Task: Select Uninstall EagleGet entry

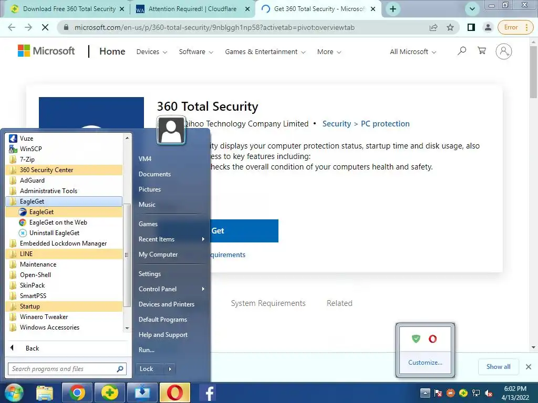Action: (x=64, y=233)
